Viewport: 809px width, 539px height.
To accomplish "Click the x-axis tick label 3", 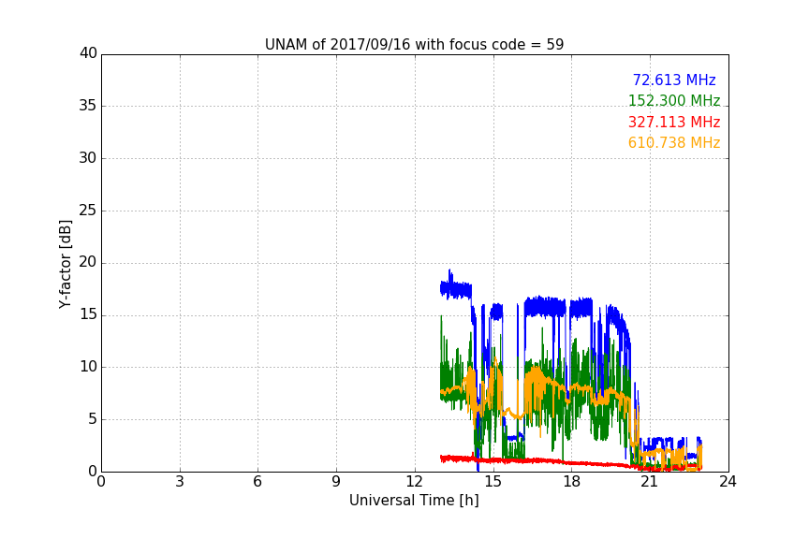I will (180, 482).
